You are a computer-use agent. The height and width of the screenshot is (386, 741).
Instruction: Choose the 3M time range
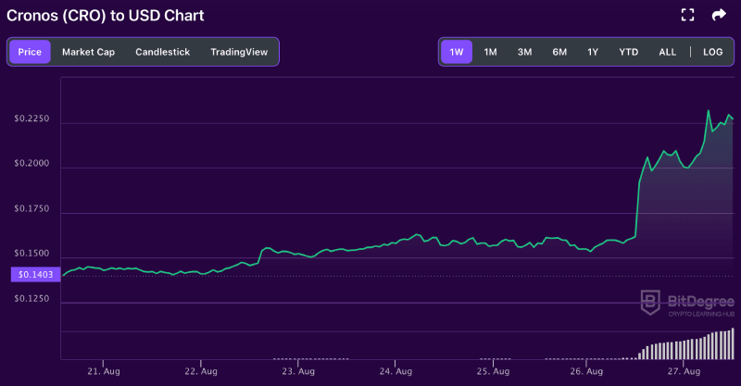tap(524, 52)
